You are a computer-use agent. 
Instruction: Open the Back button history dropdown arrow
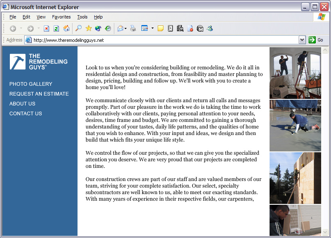[x=21, y=29]
